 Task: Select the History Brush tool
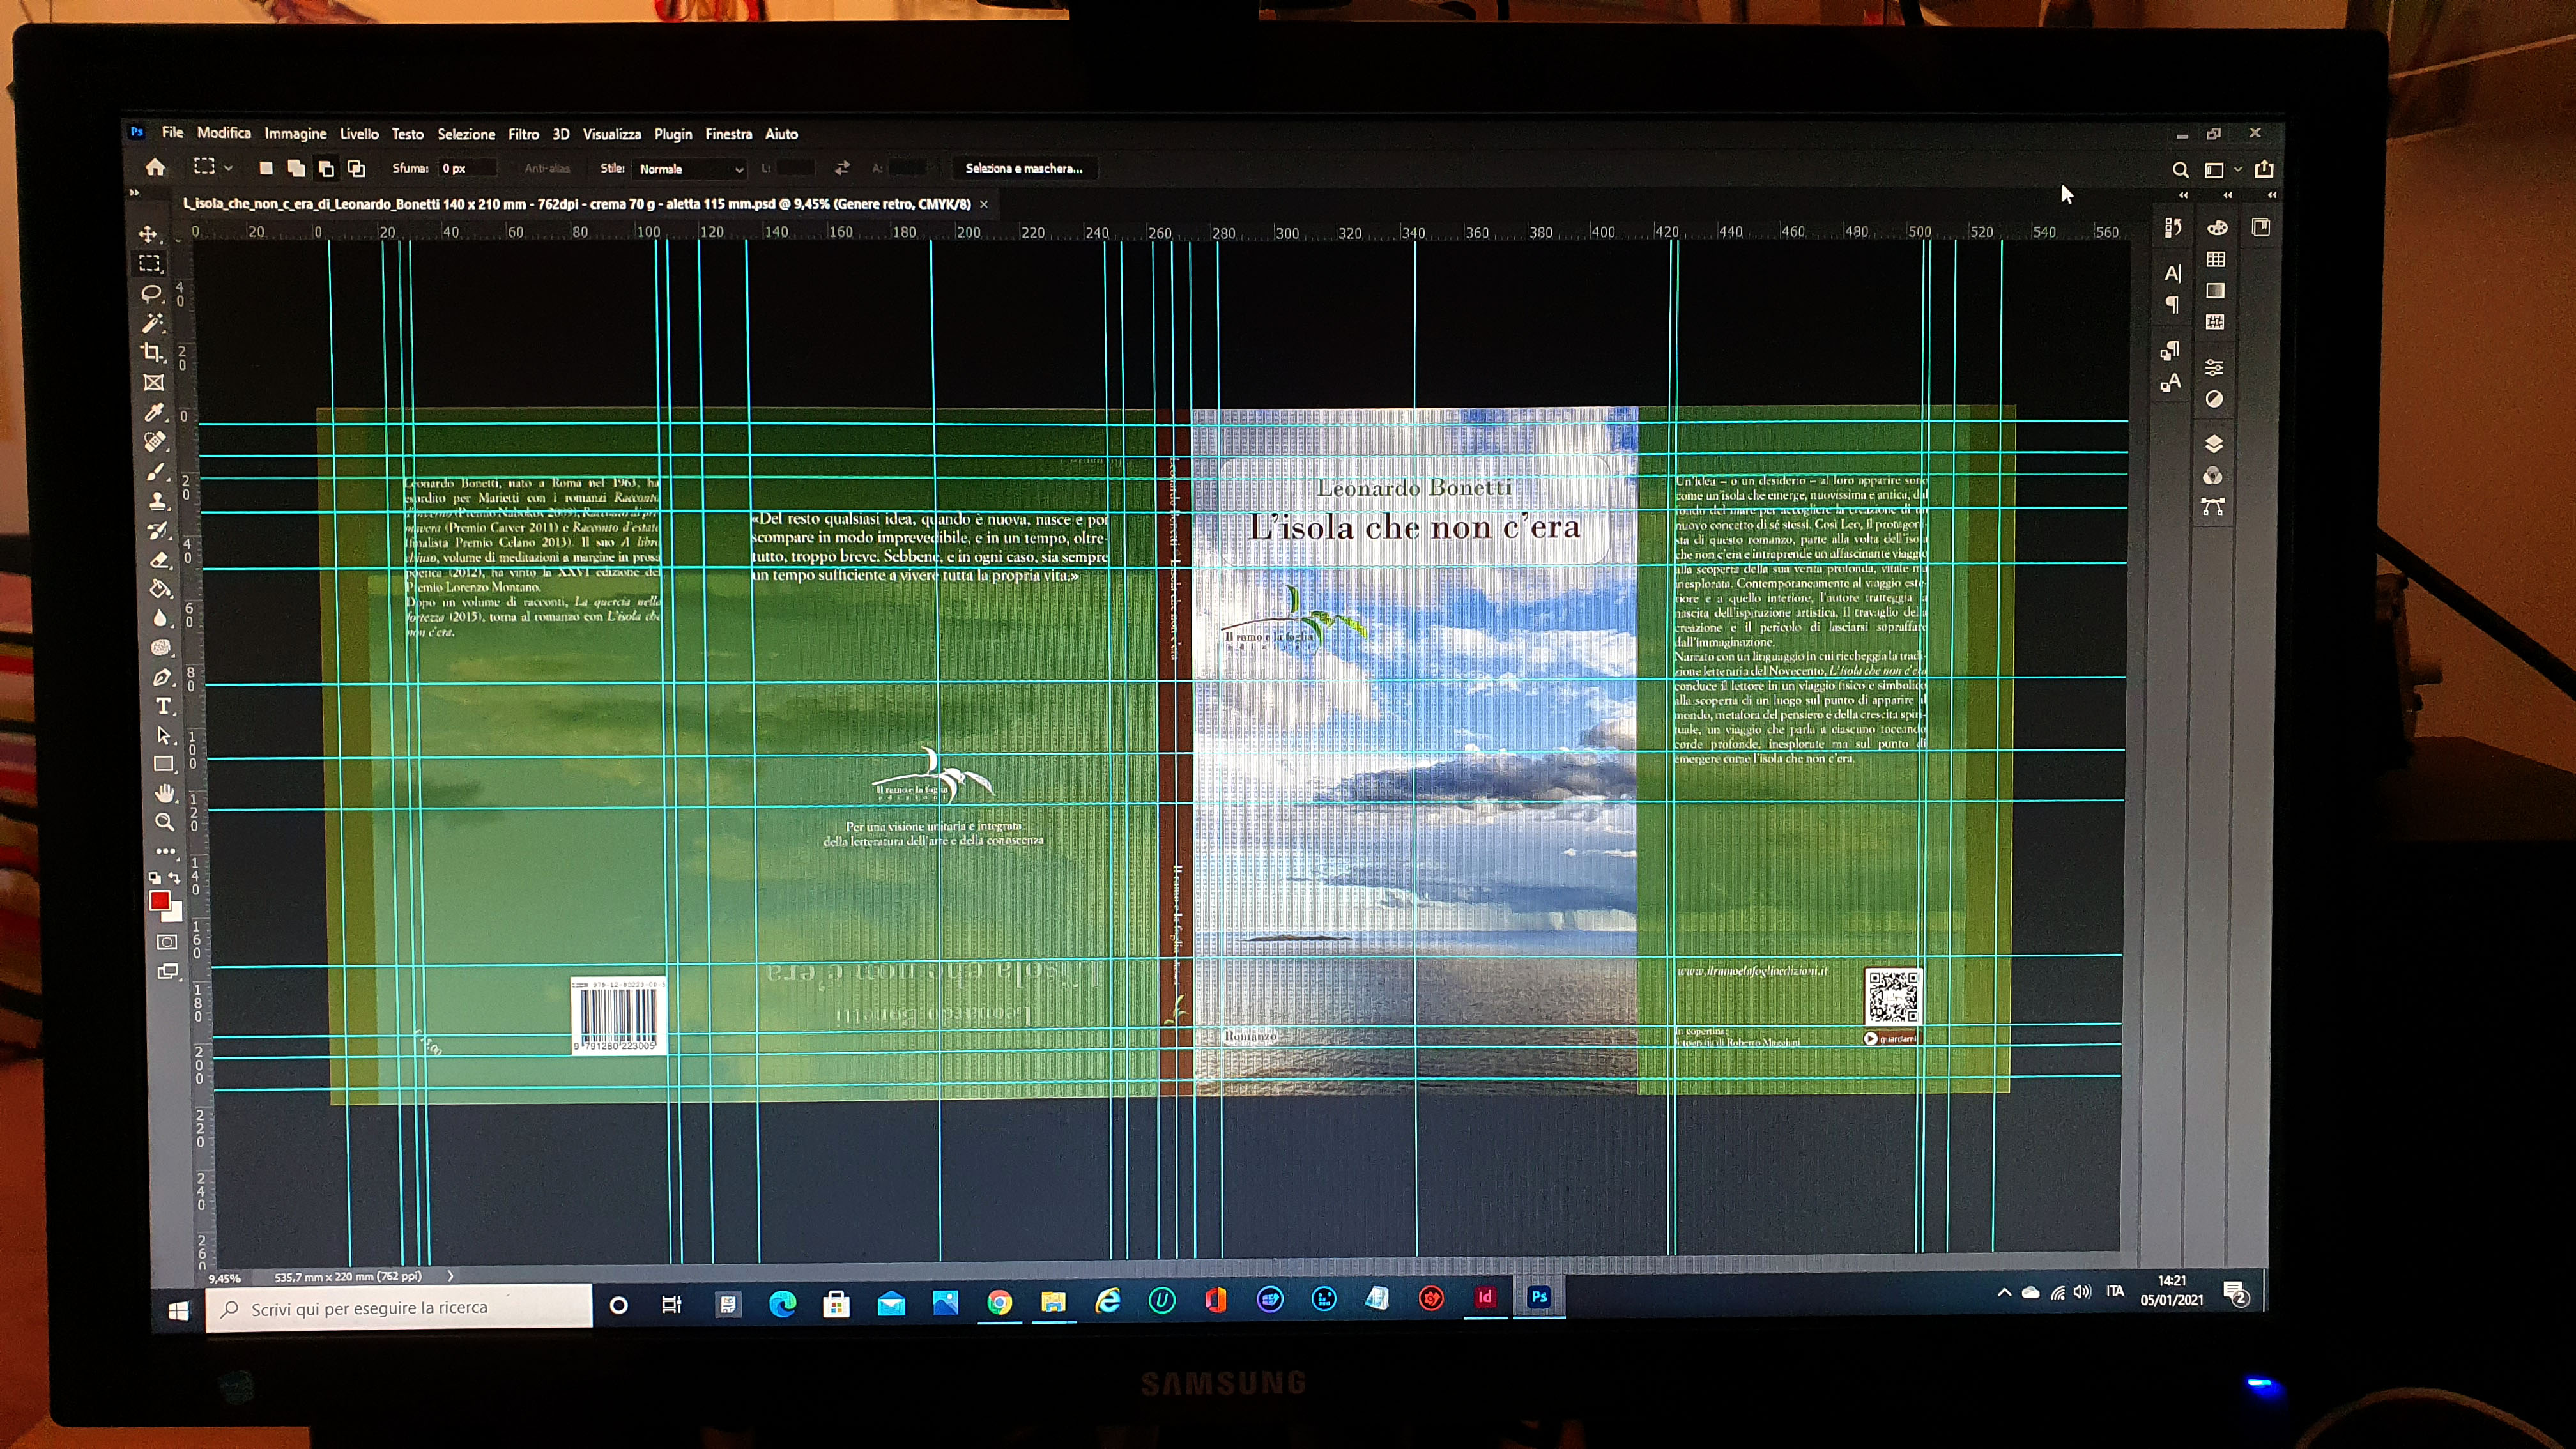click(x=158, y=530)
